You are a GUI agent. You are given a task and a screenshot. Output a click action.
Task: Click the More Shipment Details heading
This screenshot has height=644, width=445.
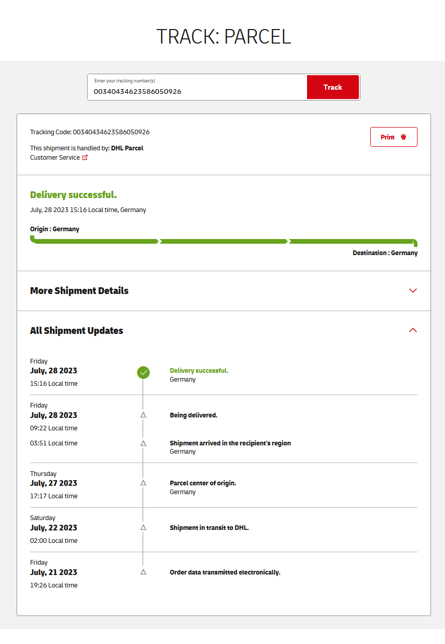[79, 291]
